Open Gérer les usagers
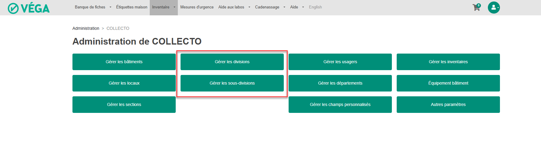This screenshot has width=541, height=149. (340, 62)
